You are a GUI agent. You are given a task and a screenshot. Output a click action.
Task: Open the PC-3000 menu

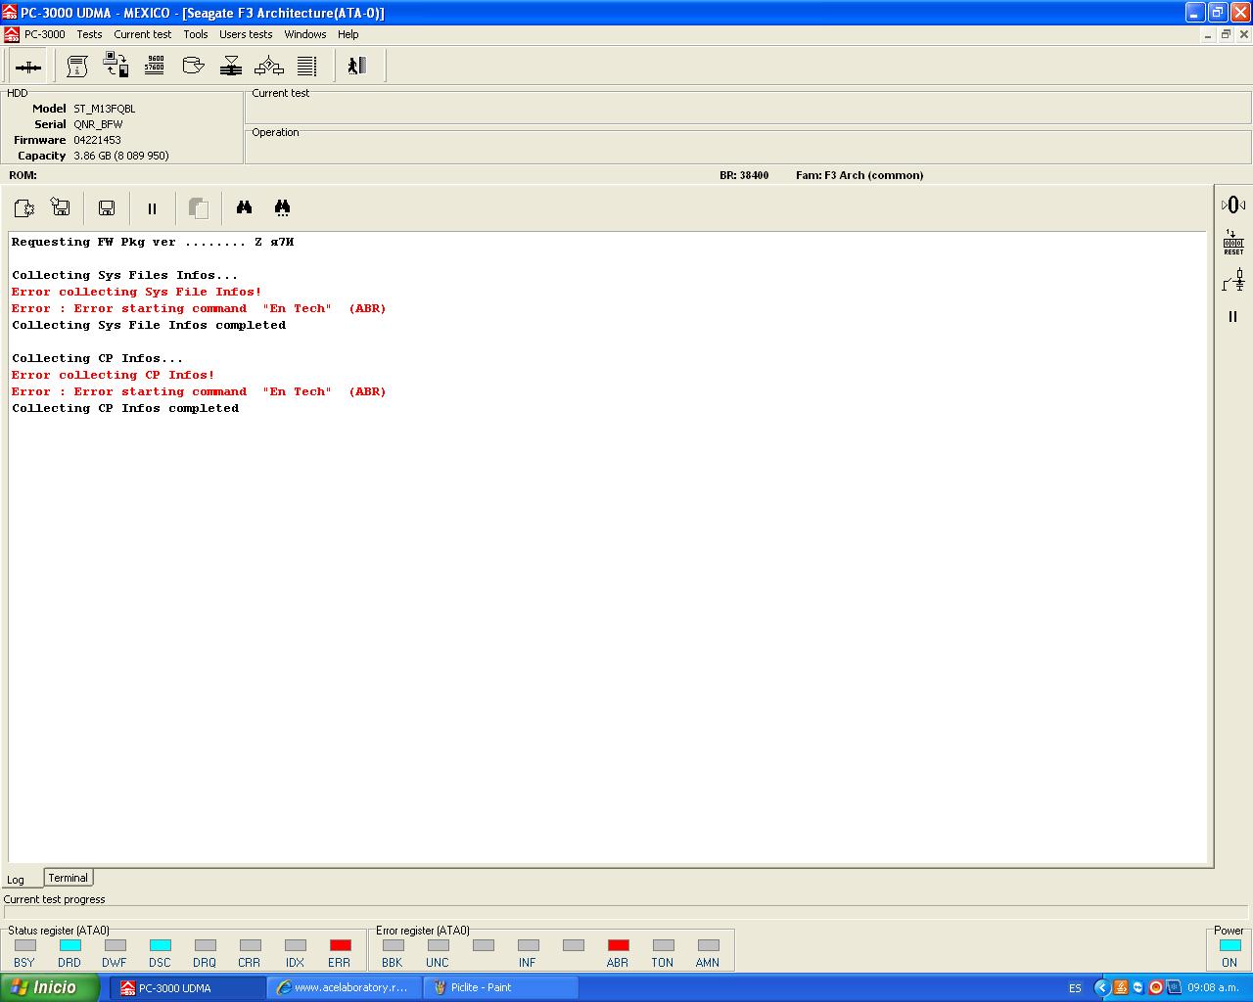click(45, 34)
